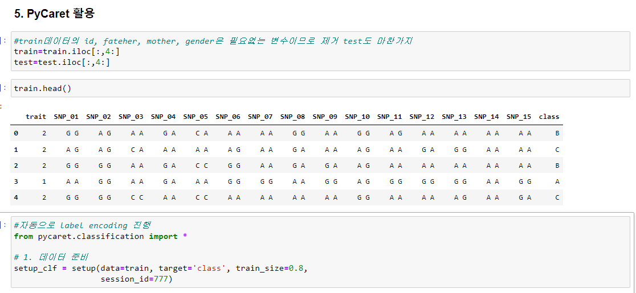Click the 'G G' cell under SNP_15 in row 3
The width and height of the screenshot is (636, 293).
(525, 181)
